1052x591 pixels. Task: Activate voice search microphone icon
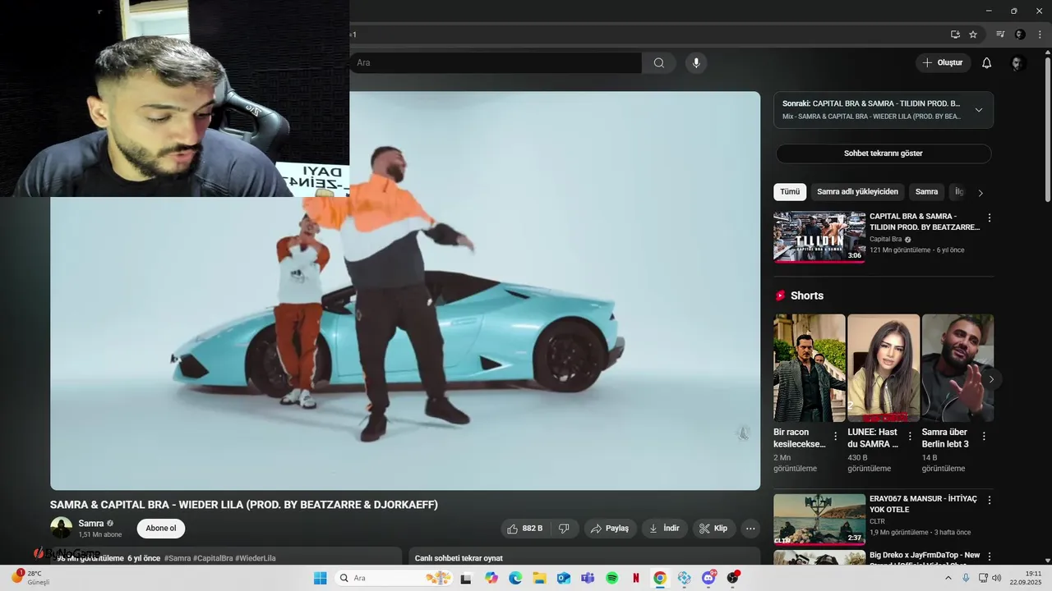tap(696, 63)
